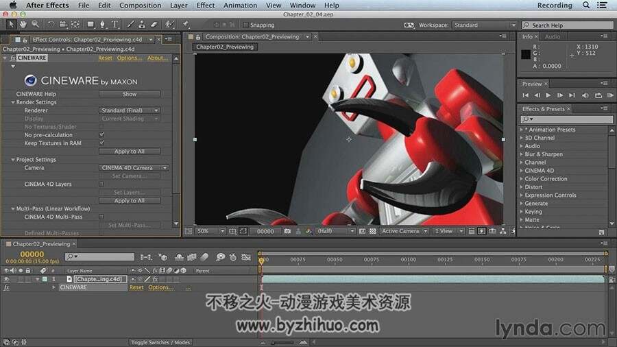Open the Graph Editor in timeline

pos(246,257)
